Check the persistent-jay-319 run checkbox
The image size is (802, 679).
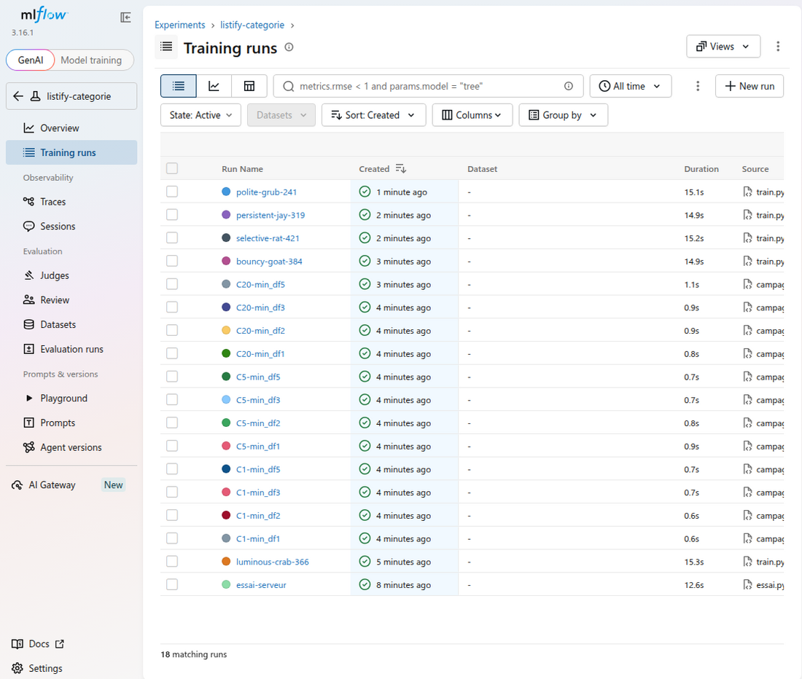(172, 215)
